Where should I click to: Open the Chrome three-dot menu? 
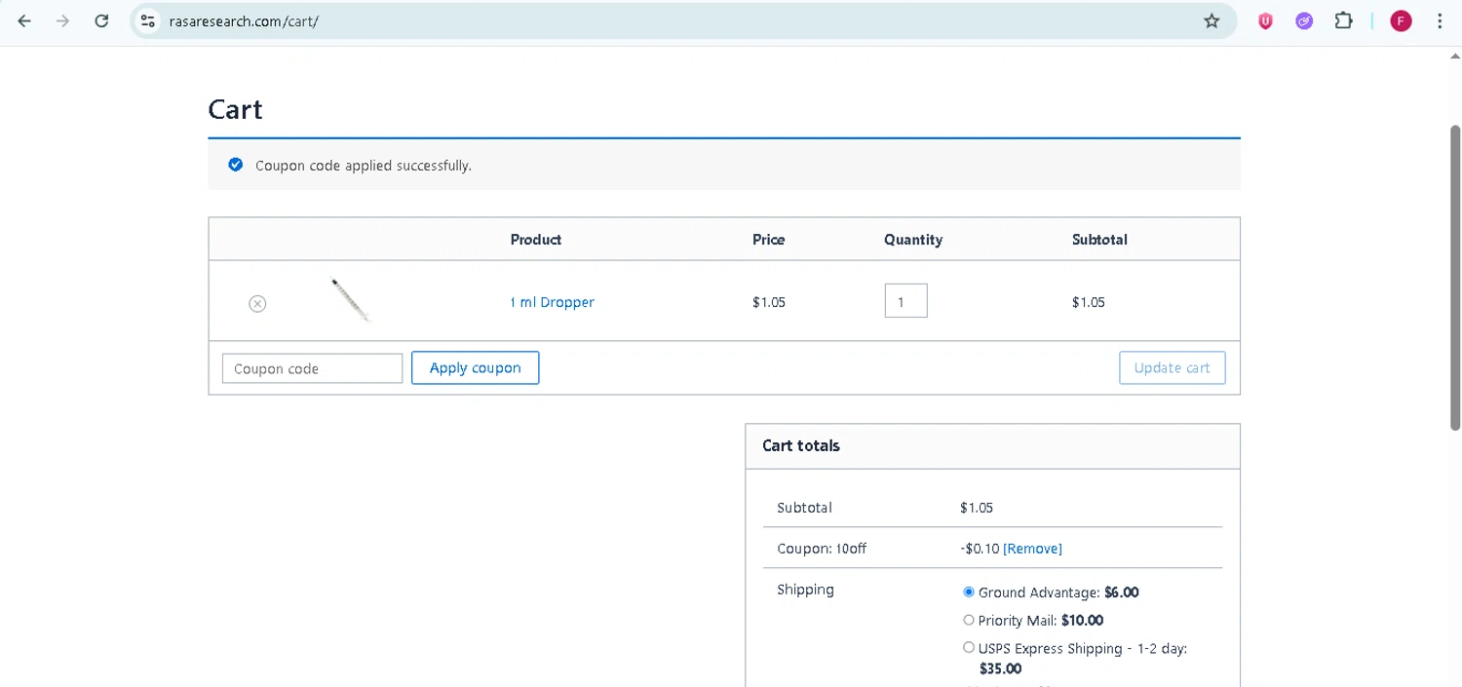(x=1440, y=20)
